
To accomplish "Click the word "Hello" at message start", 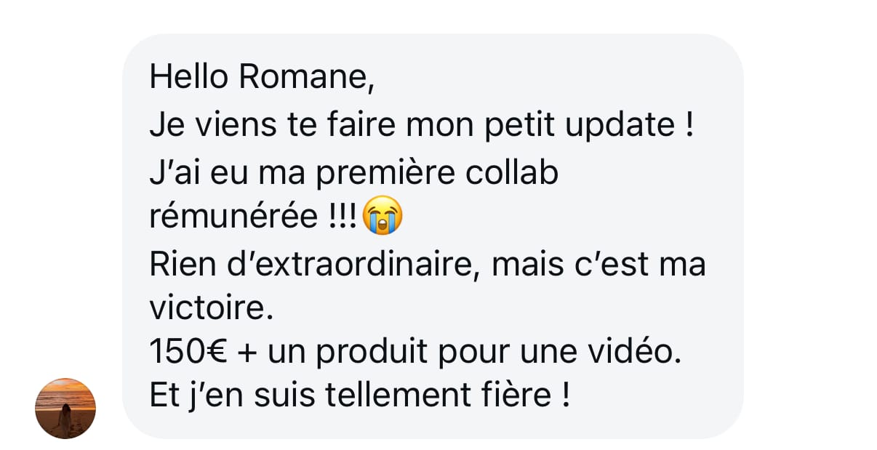I will click(191, 76).
